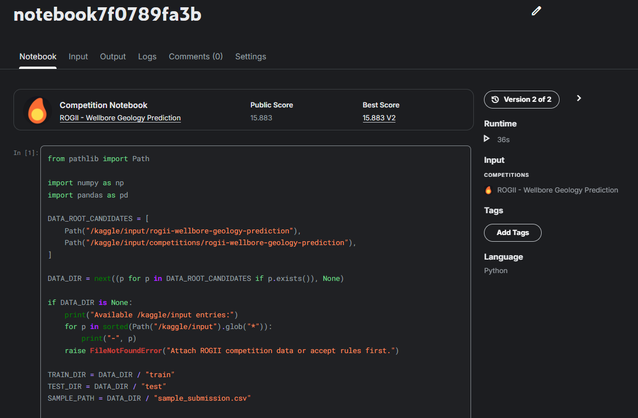The width and height of the screenshot is (638, 418).
Task: Click the SAMPLE_PATH assignment line
Action: 149,398
